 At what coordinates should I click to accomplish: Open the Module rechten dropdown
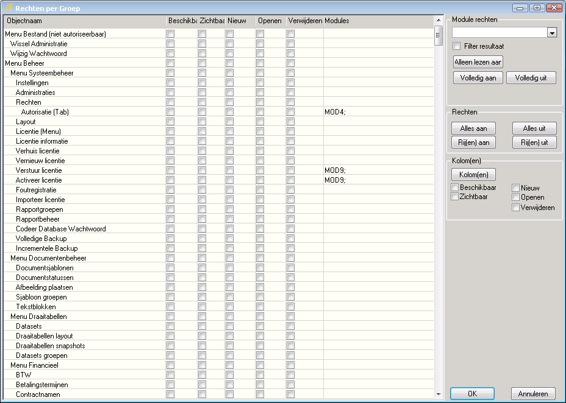tap(552, 33)
